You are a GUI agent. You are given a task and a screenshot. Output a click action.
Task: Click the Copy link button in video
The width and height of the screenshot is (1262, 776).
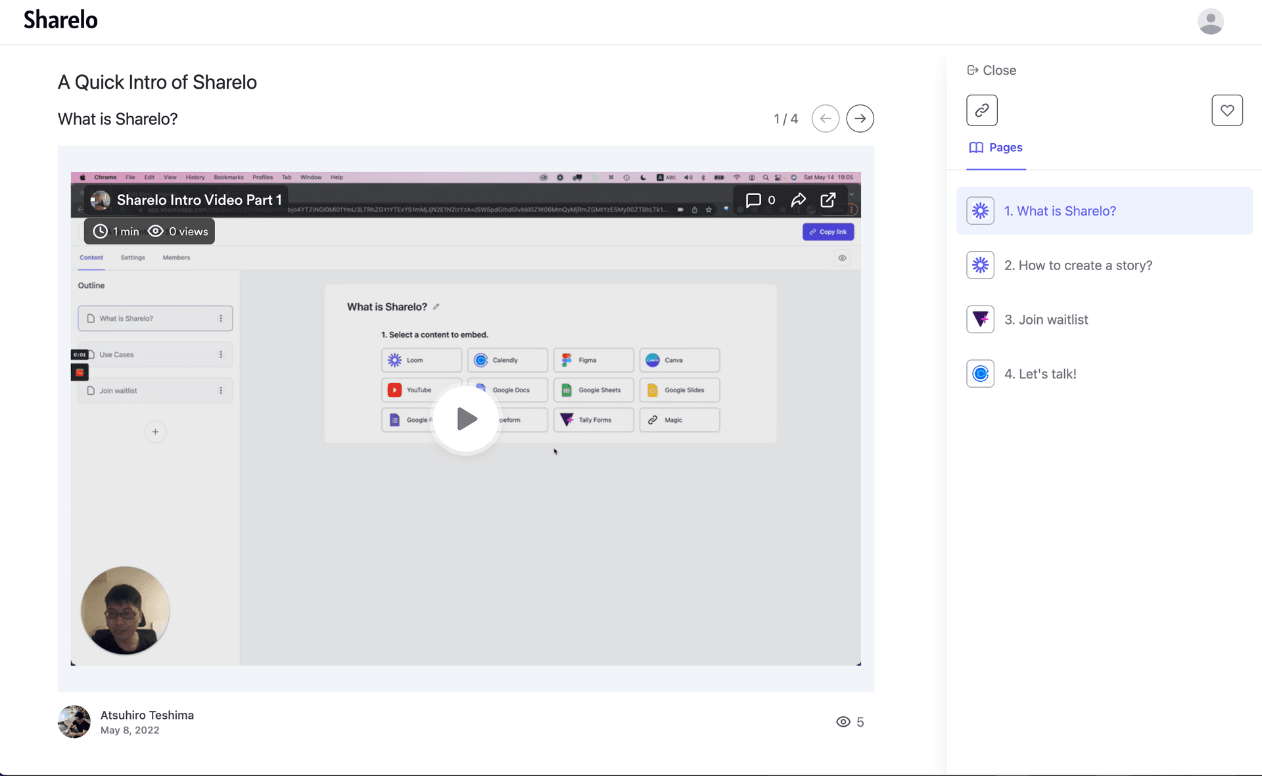pyautogui.click(x=828, y=232)
